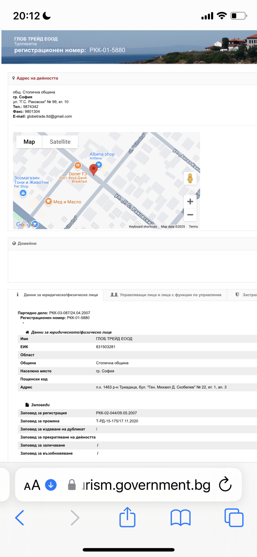257x557 pixels.
Task: Open Управляващи лица tab
Action: 166,295
